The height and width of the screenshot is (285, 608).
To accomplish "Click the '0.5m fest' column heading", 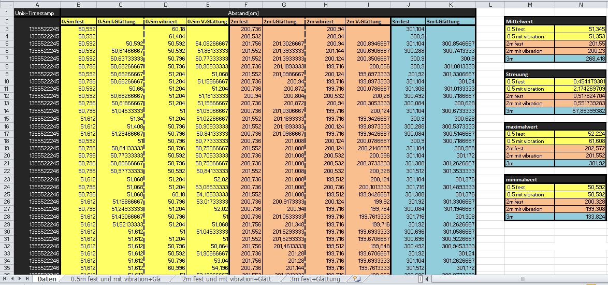I will (x=79, y=22).
